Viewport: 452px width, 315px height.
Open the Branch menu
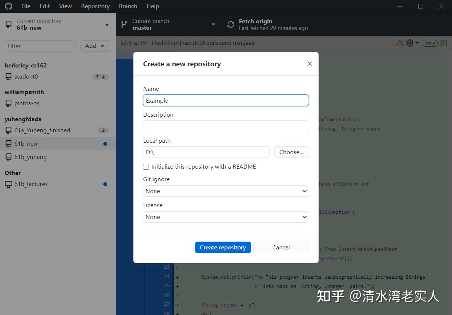pos(127,6)
